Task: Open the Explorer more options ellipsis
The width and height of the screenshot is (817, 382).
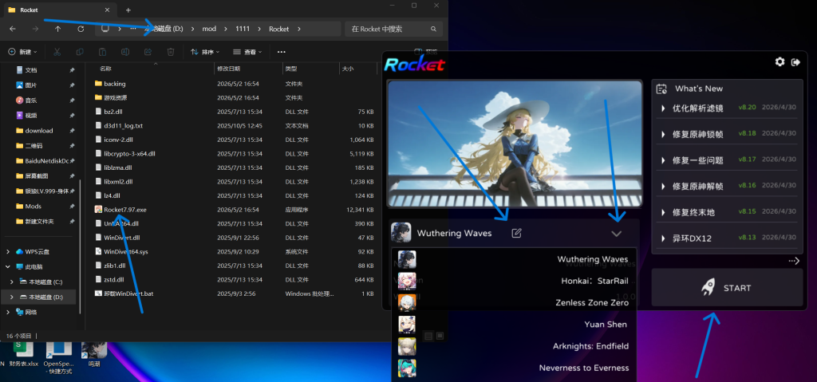Action: tap(282, 52)
